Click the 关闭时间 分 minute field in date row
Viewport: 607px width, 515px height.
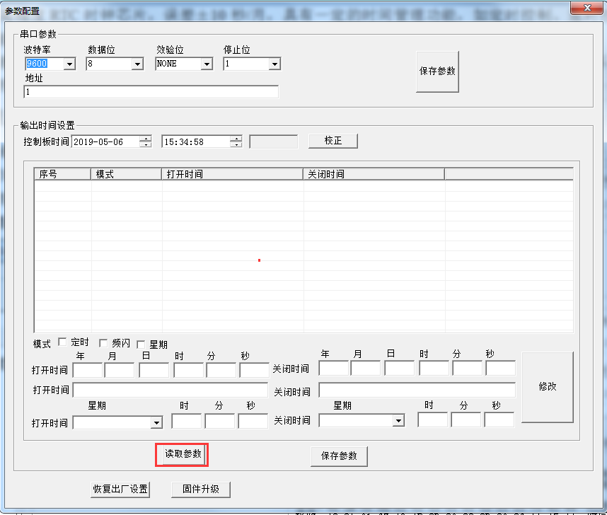[x=467, y=369]
